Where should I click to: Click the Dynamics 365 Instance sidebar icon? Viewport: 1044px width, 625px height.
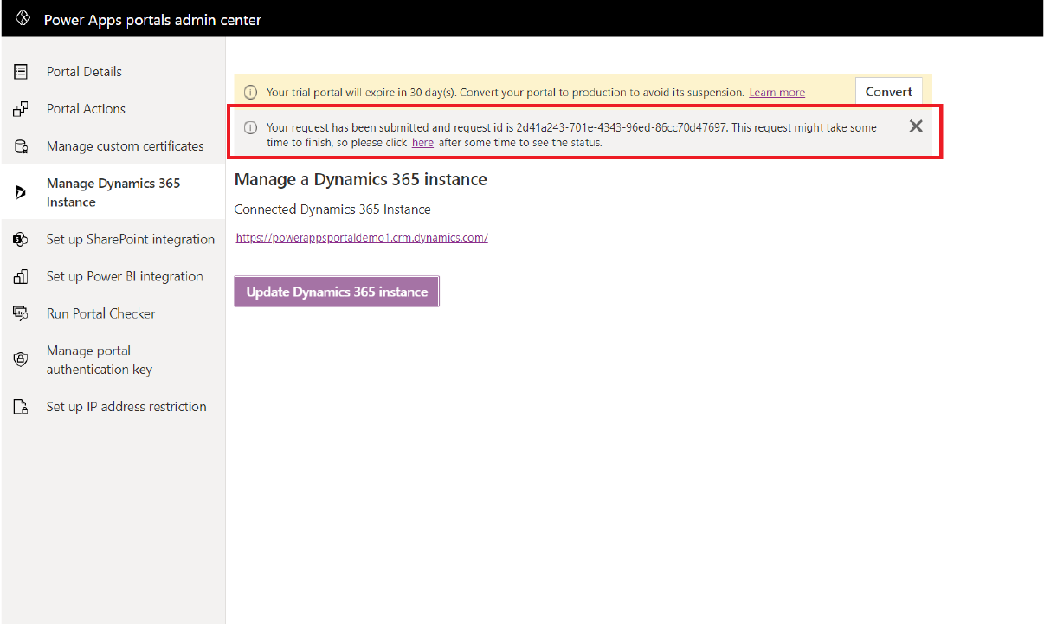click(21, 193)
